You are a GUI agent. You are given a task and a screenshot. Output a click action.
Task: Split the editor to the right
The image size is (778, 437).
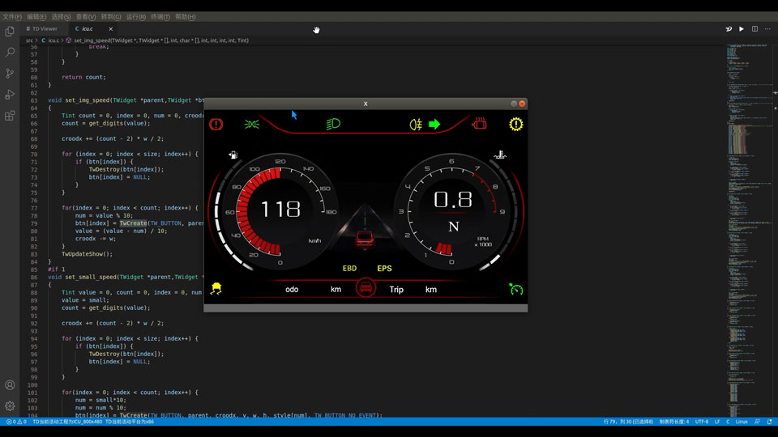(x=754, y=29)
